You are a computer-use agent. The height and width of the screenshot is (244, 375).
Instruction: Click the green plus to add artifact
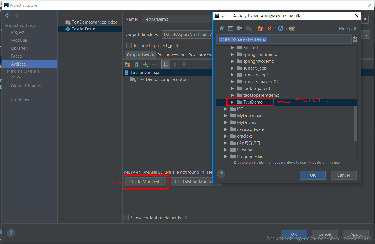[x=62, y=14]
